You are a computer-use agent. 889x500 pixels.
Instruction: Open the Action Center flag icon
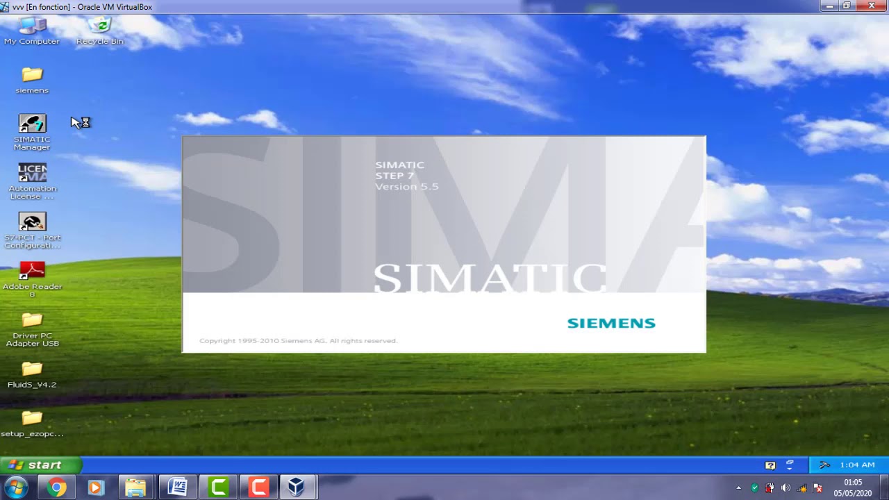(817, 488)
